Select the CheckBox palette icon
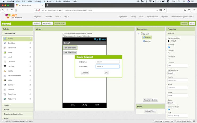Screen dimensions: 197x123 coord(5,43)
